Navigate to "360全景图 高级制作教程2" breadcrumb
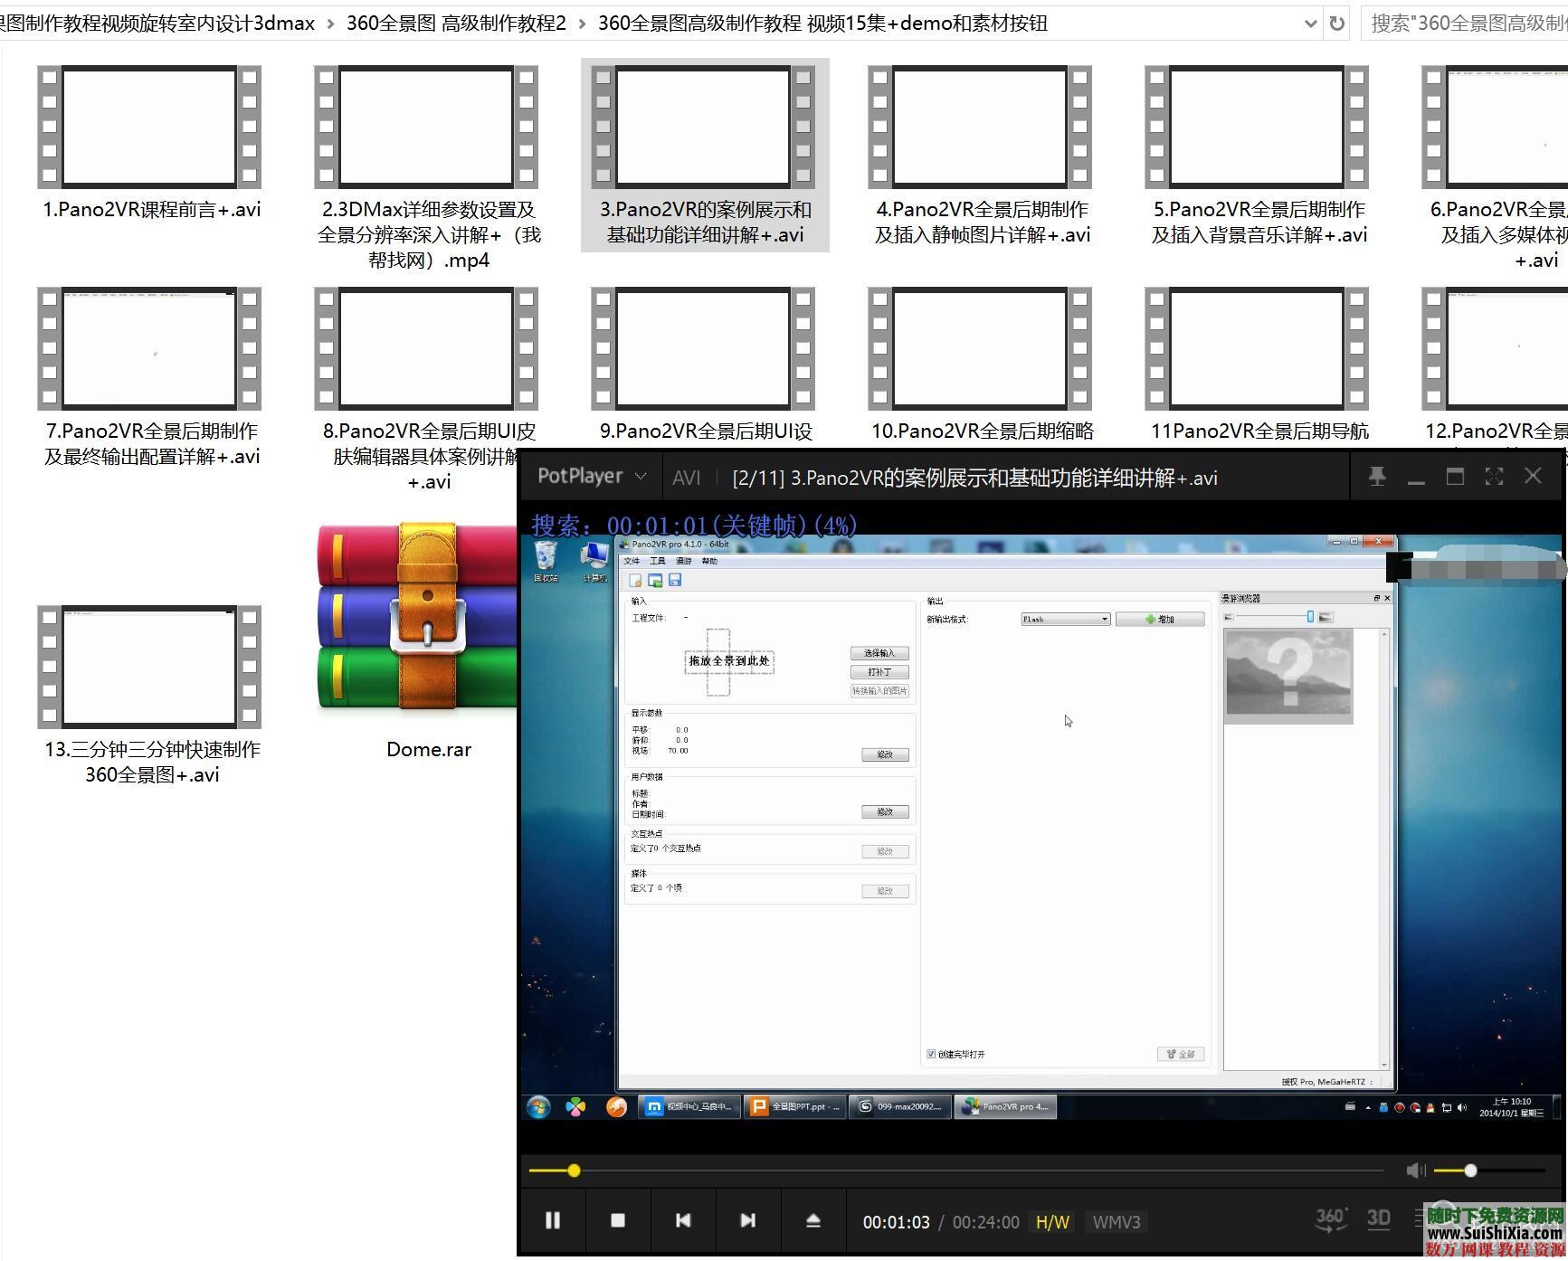 [x=456, y=24]
